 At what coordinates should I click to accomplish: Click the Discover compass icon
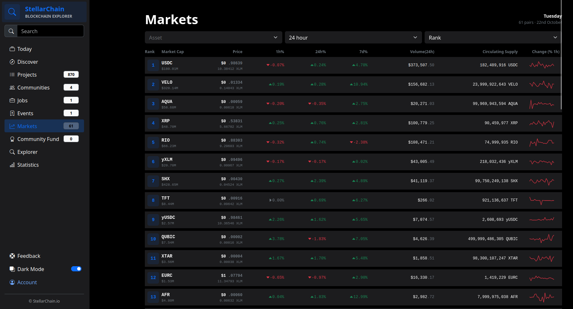point(12,62)
